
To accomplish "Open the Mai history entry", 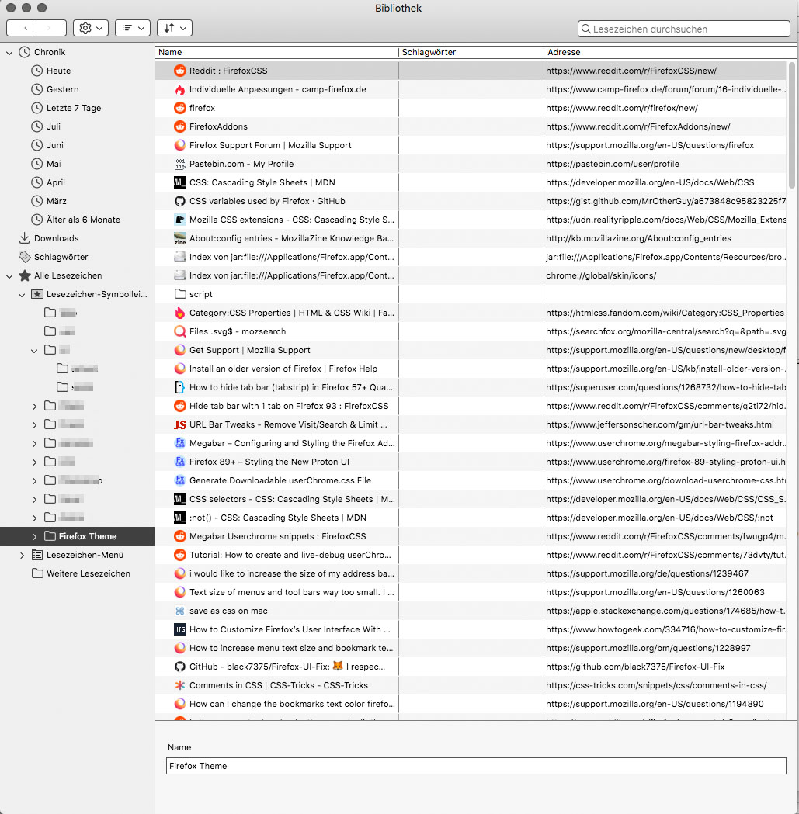I will [x=54, y=164].
